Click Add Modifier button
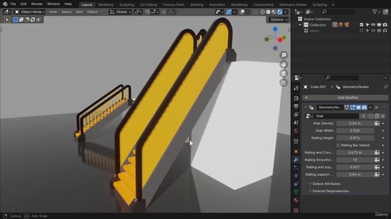391x219 pixels. click(x=345, y=97)
